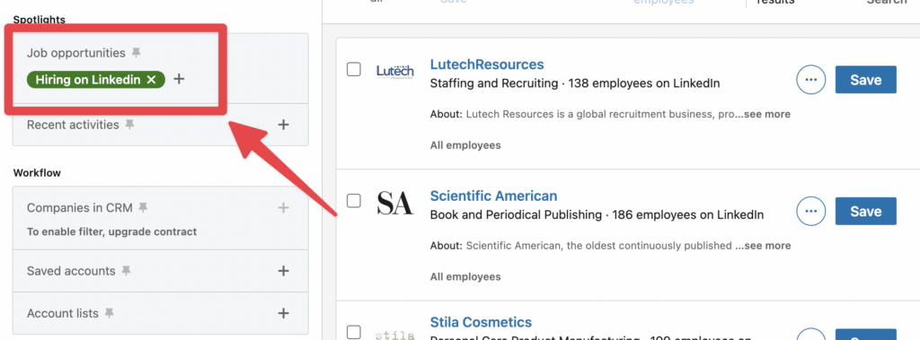Open LutechResources company logo
The height and width of the screenshot is (340, 920).
point(395,72)
